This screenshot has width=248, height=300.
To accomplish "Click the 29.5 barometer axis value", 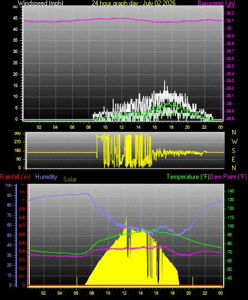I will point(230,66).
